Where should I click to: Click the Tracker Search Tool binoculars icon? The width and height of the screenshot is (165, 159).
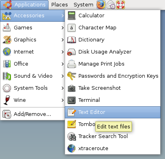(72, 136)
